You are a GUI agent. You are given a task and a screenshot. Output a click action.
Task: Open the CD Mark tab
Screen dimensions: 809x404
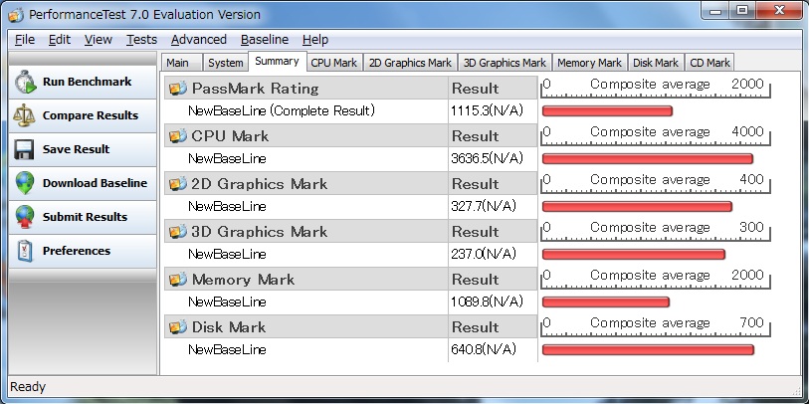709,63
